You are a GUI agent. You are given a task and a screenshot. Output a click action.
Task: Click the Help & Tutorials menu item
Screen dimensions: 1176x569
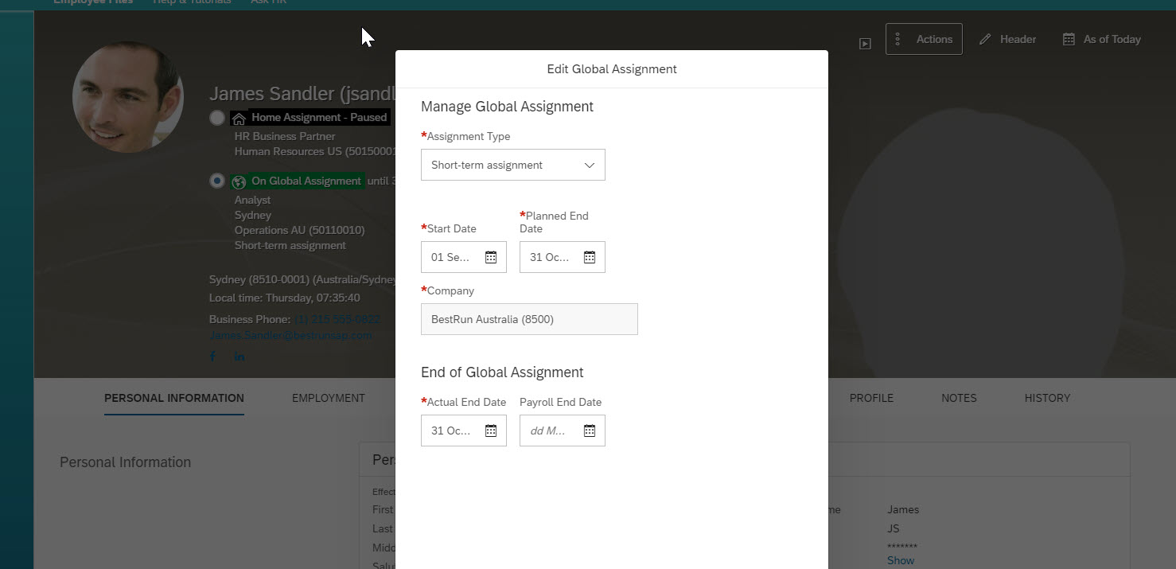click(x=192, y=2)
